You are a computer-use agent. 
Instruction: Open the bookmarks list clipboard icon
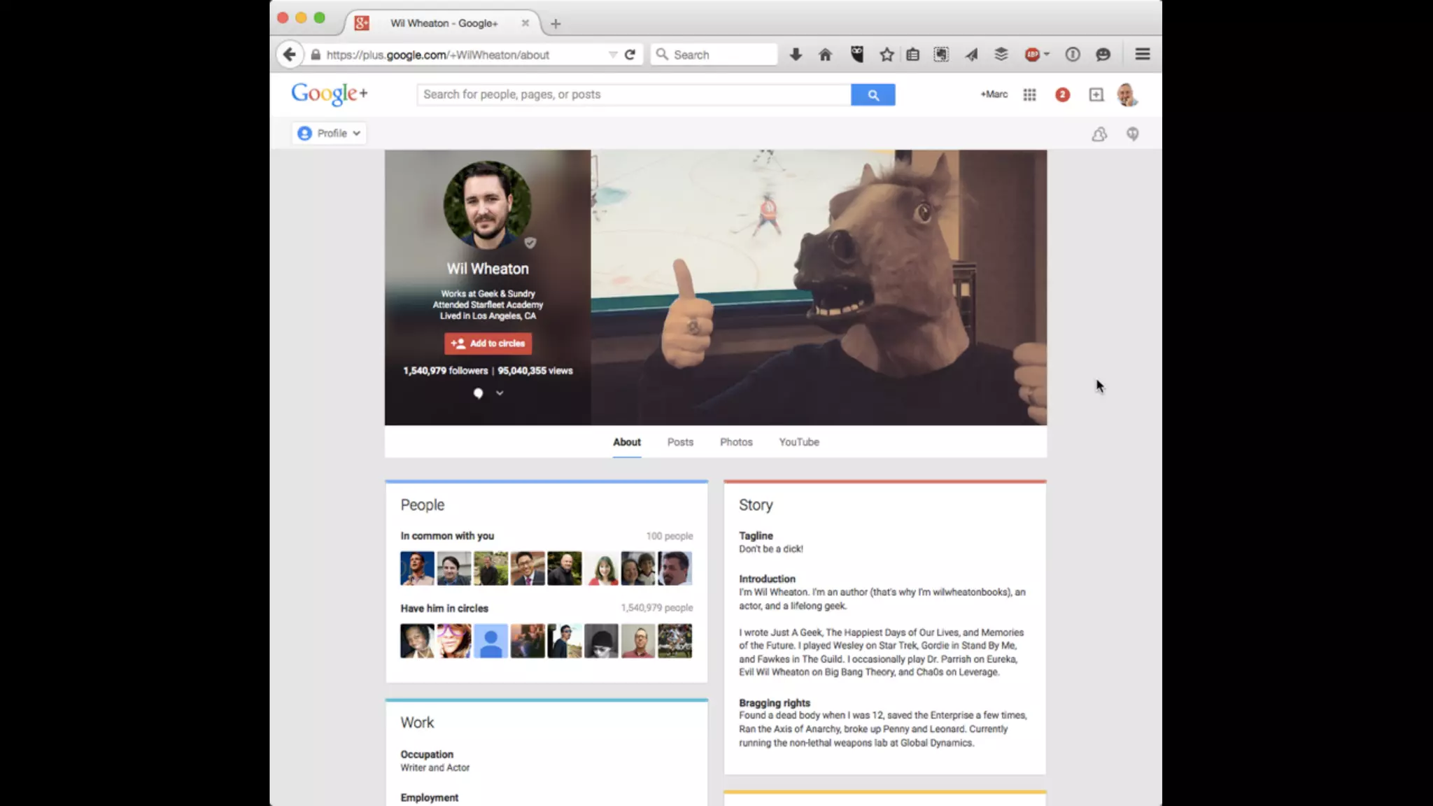point(912,55)
